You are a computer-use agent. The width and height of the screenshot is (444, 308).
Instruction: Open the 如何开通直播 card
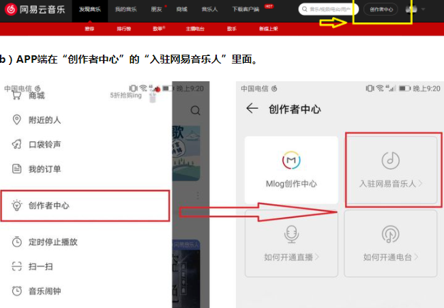click(x=291, y=243)
